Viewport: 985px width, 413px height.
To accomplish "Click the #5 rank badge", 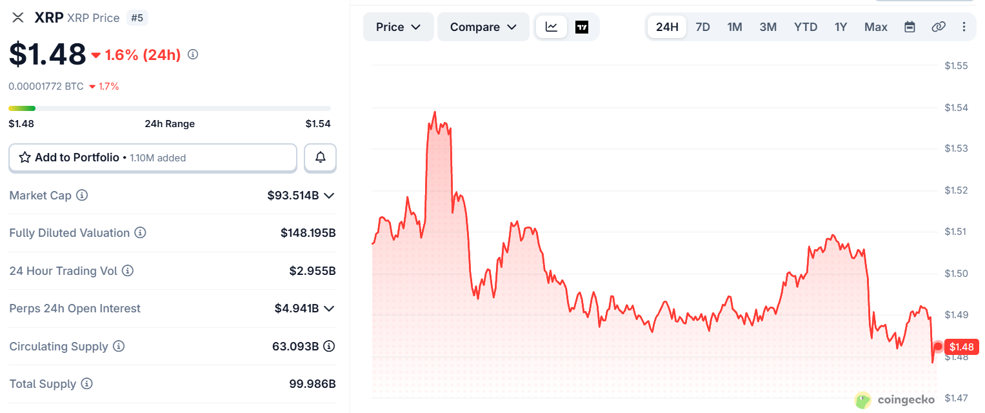I will (137, 18).
